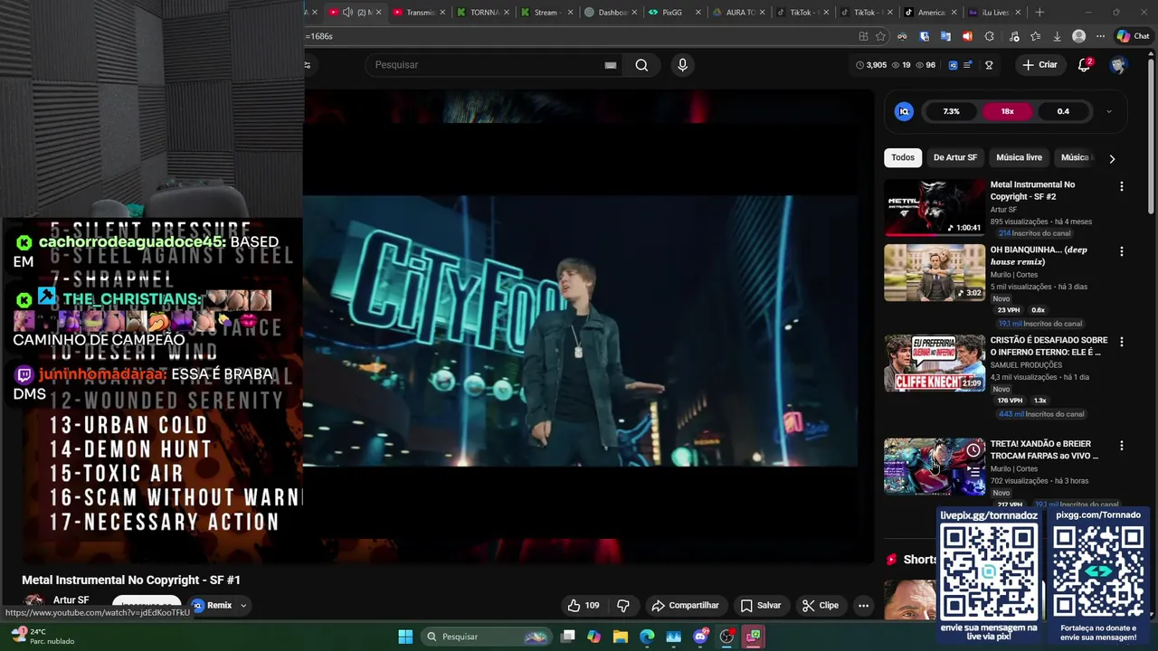Viewport: 1158px width, 651px height.
Task: Switch to the iLu Lives browser tab
Action: click(x=993, y=13)
